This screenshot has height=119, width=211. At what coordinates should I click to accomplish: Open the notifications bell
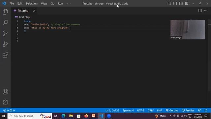[206, 110]
